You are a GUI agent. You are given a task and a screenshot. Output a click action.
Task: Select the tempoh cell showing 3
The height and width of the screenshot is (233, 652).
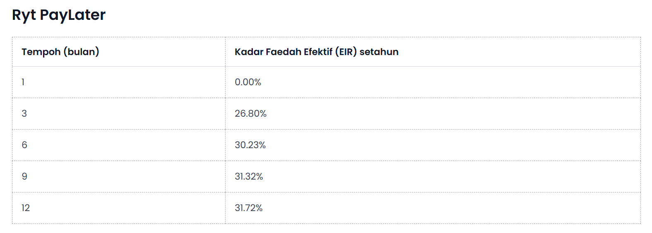pyautogui.click(x=119, y=113)
